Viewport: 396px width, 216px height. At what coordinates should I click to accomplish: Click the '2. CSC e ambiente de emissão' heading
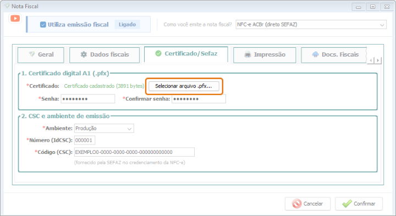point(65,116)
